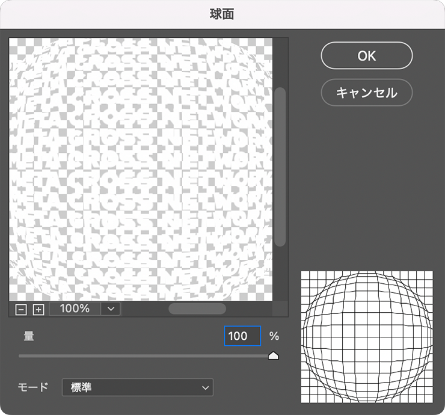Click the モード label text
The height and width of the screenshot is (415, 445).
coord(35,387)
